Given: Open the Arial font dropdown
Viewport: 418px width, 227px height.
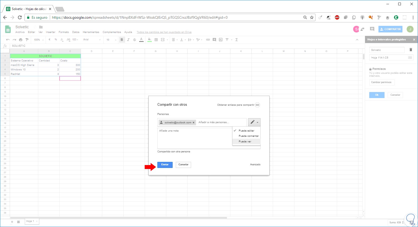Looking at the screenshot, I should coord(92,40).
